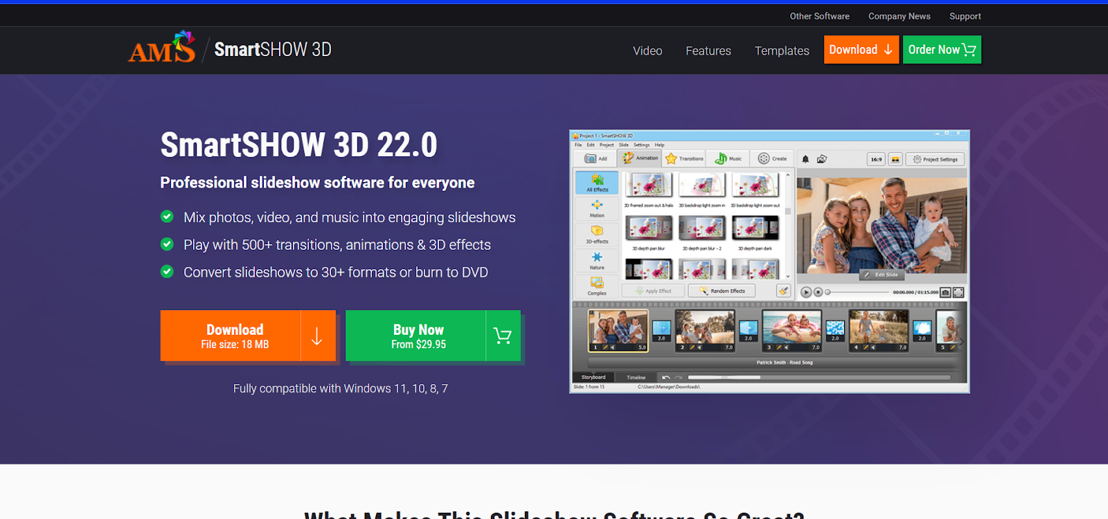Select storyboard slide 3 with pool float
Image resolution: width=1108 pixels, height=519 pixels.
coord(792,330)
